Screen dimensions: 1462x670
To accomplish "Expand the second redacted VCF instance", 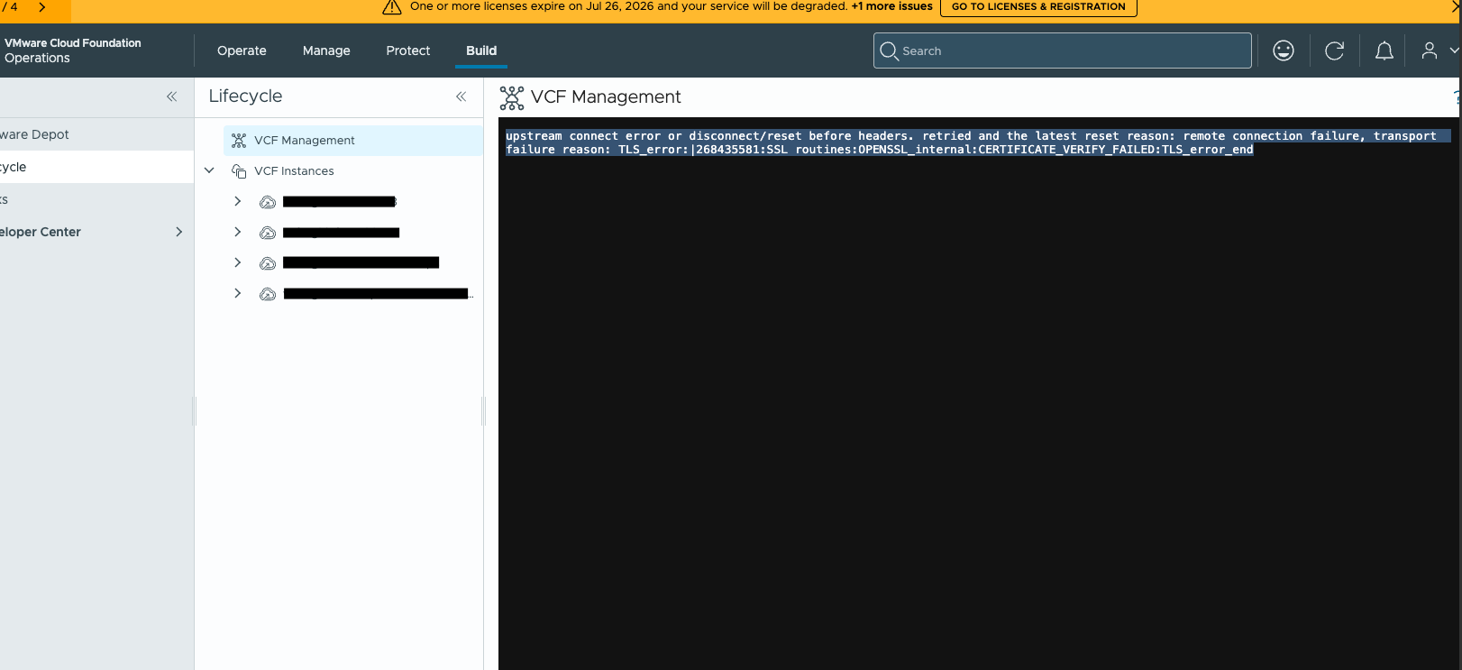I will click(237, 232).
